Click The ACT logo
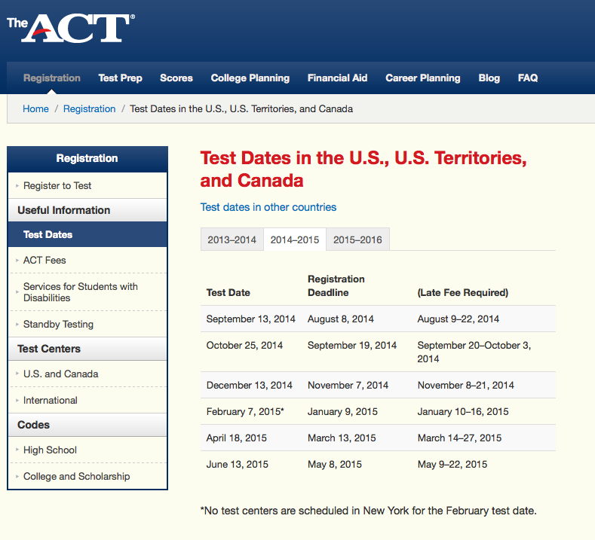 [x=71, y=28]
